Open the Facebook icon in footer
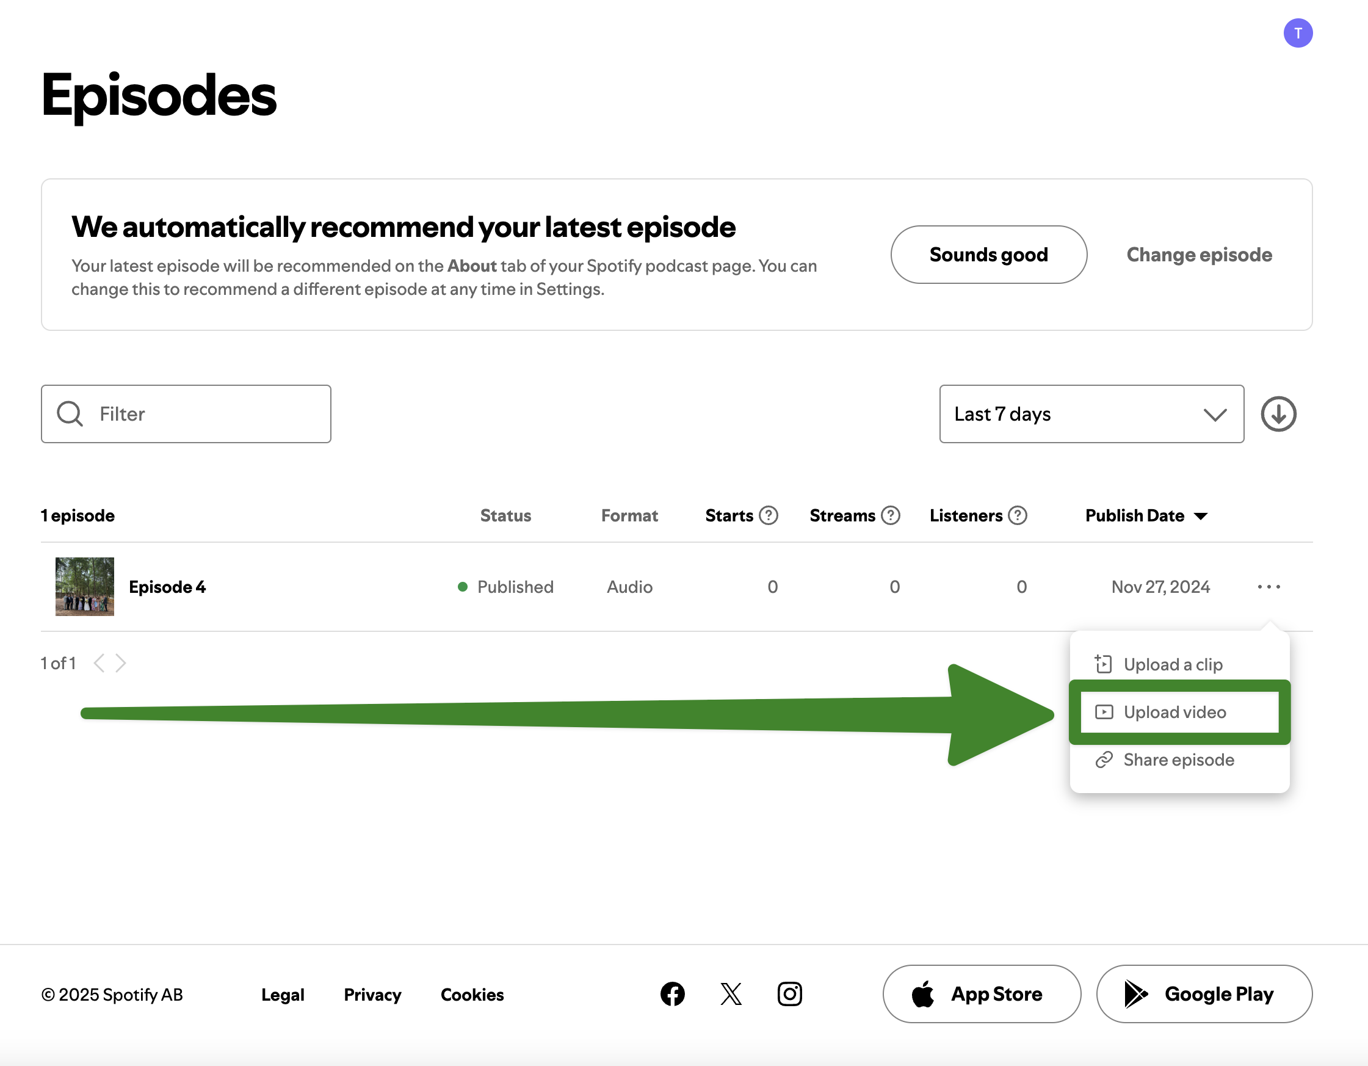Viewport: 1368px width, 1066px height. [672, 994]
